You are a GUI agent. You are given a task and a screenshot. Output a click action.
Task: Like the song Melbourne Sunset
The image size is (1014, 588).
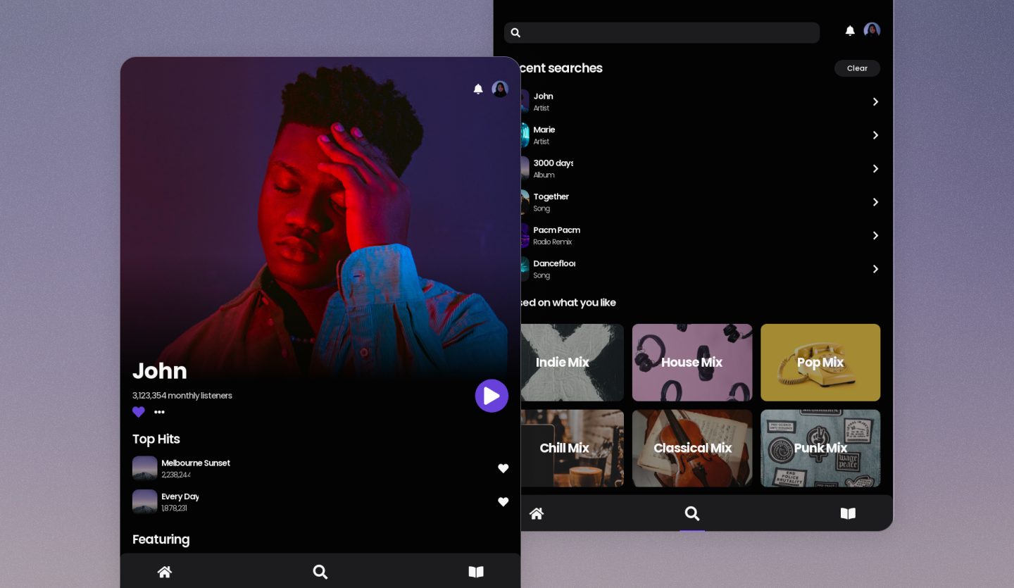pos(503,468)
